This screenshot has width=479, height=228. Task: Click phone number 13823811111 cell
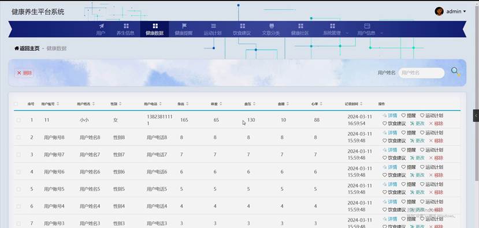tap(159, 120)
